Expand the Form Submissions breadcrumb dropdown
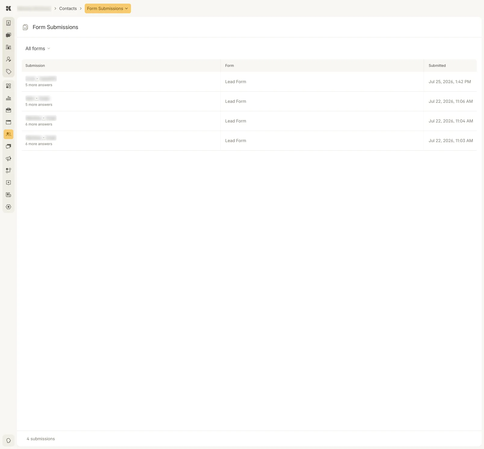 click(108, 8)
